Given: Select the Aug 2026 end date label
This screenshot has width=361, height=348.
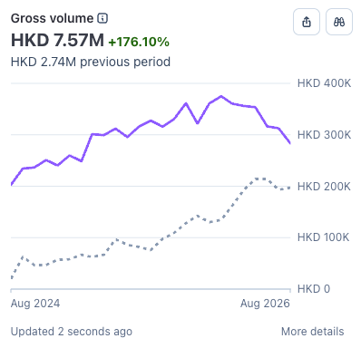Looking at the screenshot, I should coord(265,304).
